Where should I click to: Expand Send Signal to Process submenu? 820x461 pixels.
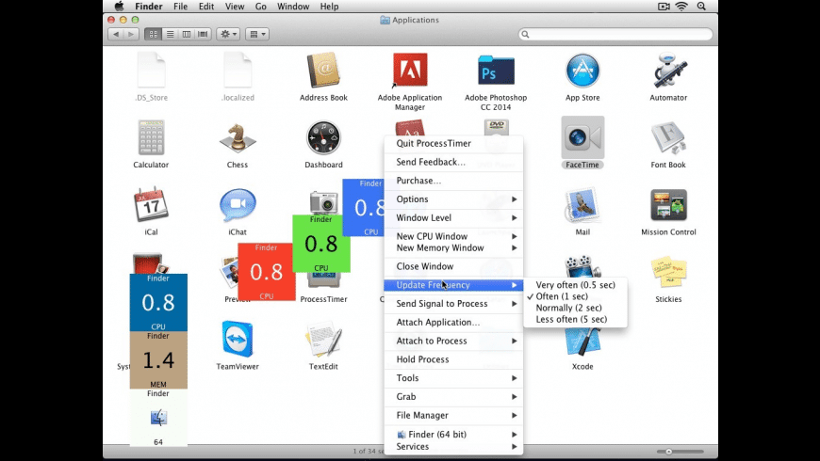tap(453, 303)
